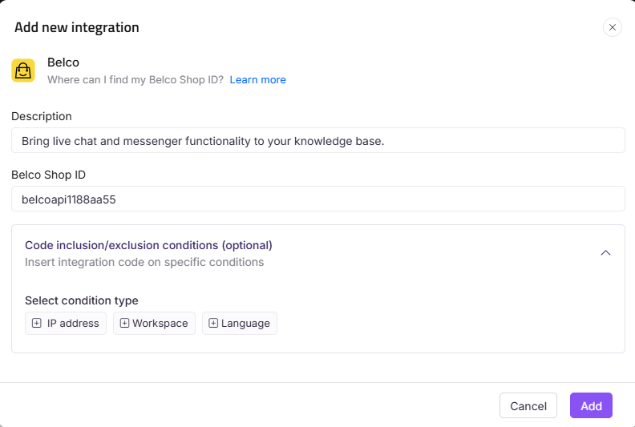Close the Add new integration dialog
The width and height of the screenshot is (635, 427).
613,27
